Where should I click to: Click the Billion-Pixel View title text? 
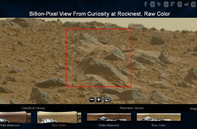pos(100,14)
